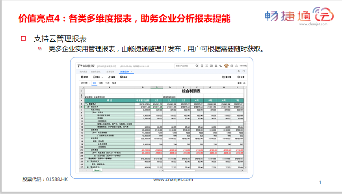This screenshot has width=342, height=194.
Task: Click the 1月 column header cell
Action: click(156, 100)
